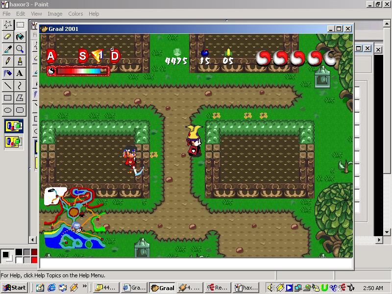Pick the Eraser tool
Viewport: 392px width, 294px height.
8,37
